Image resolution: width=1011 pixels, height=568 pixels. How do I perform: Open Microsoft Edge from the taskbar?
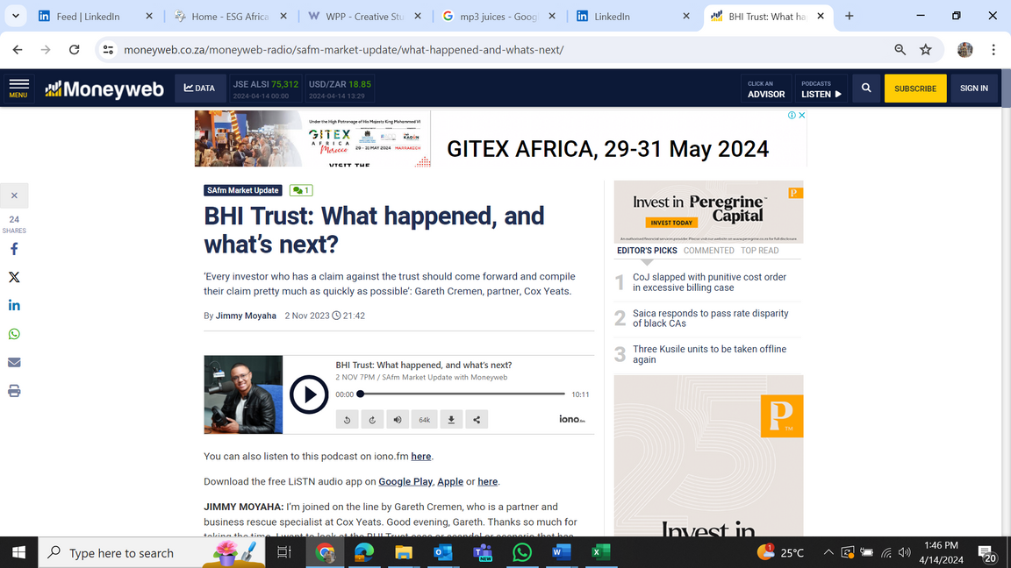pyautogui.click(x=364, y=552)
